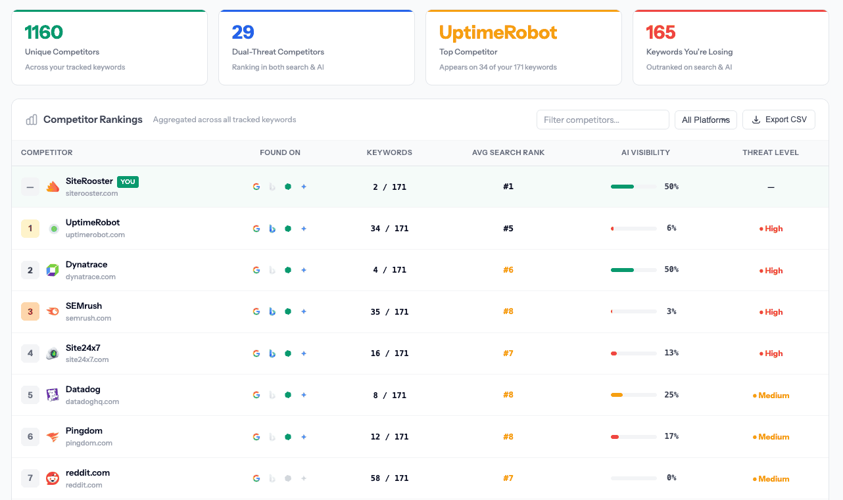Click the greyed Bing icon in Dynatrace row
This screenshot has width=843, height=500.
pyautogui.click(x=272, y=270)
